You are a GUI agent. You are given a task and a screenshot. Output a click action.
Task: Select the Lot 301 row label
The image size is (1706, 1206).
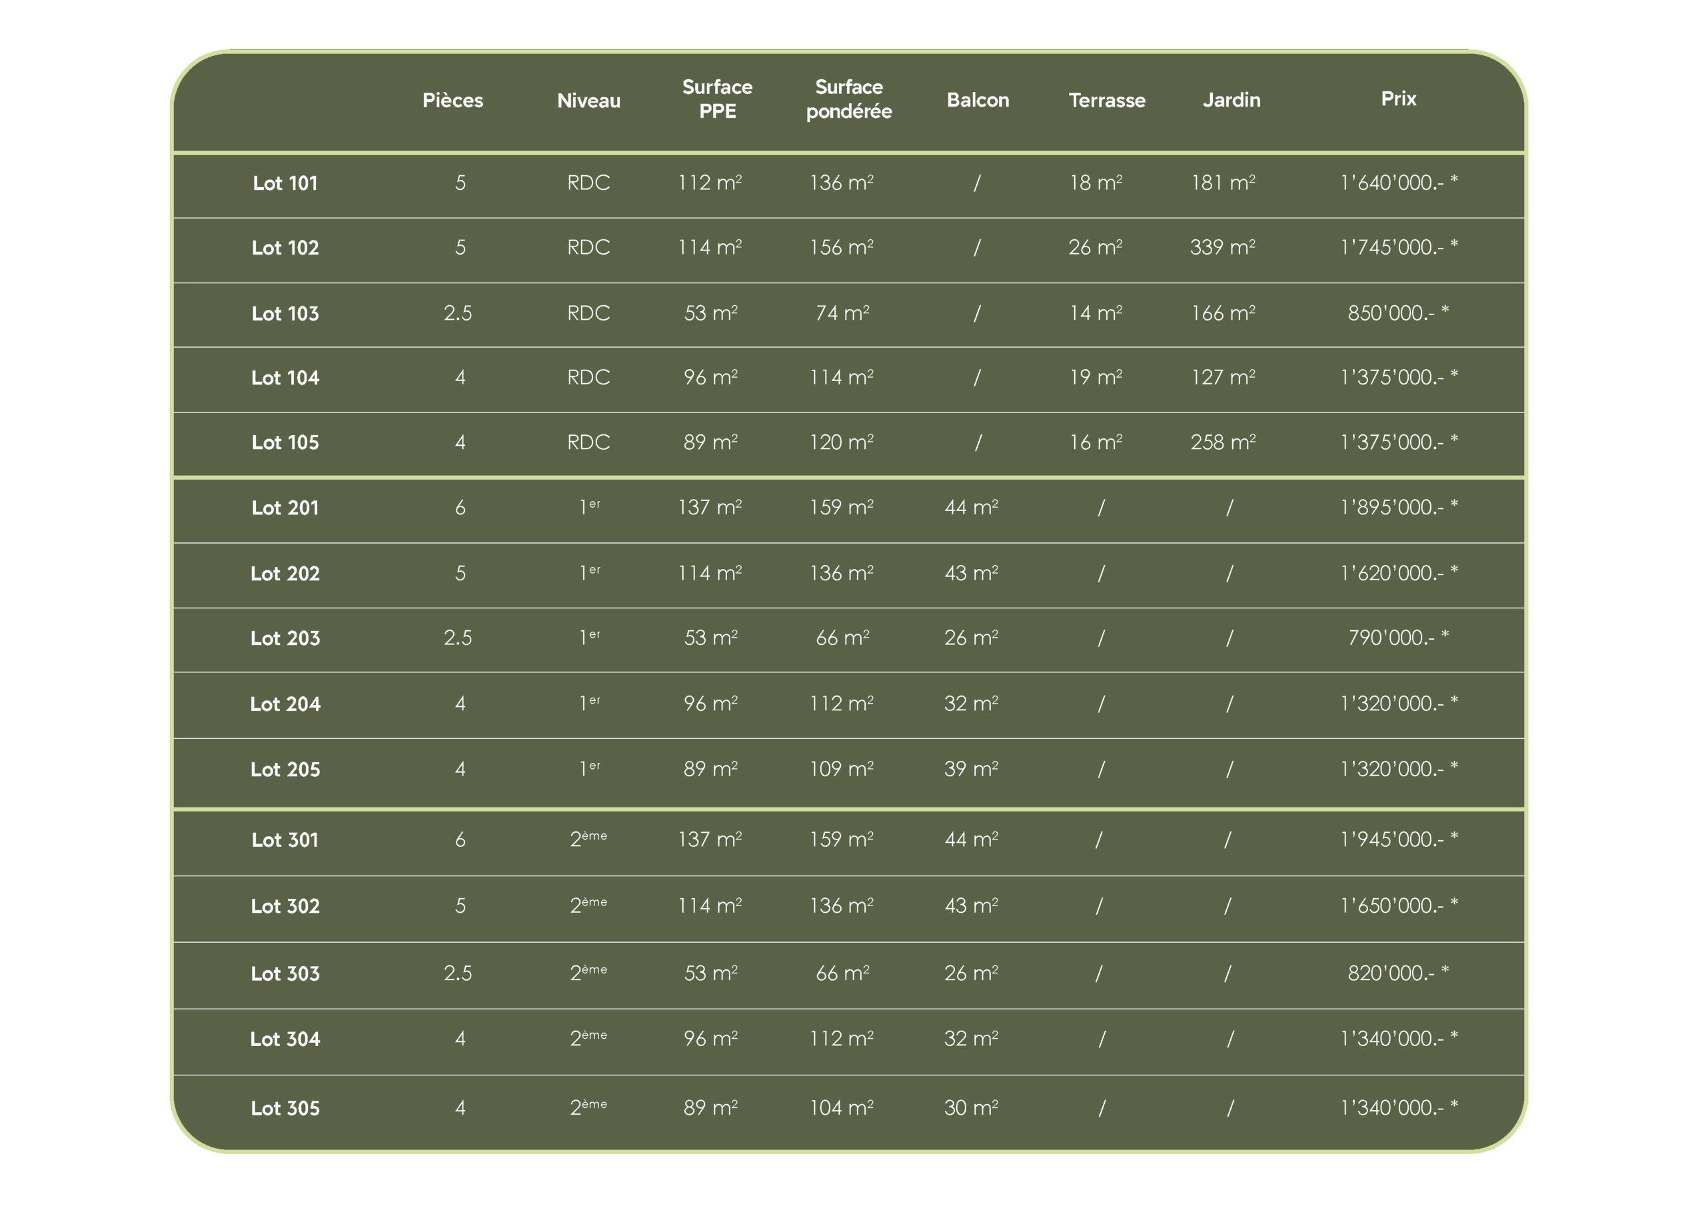point(285,840)
